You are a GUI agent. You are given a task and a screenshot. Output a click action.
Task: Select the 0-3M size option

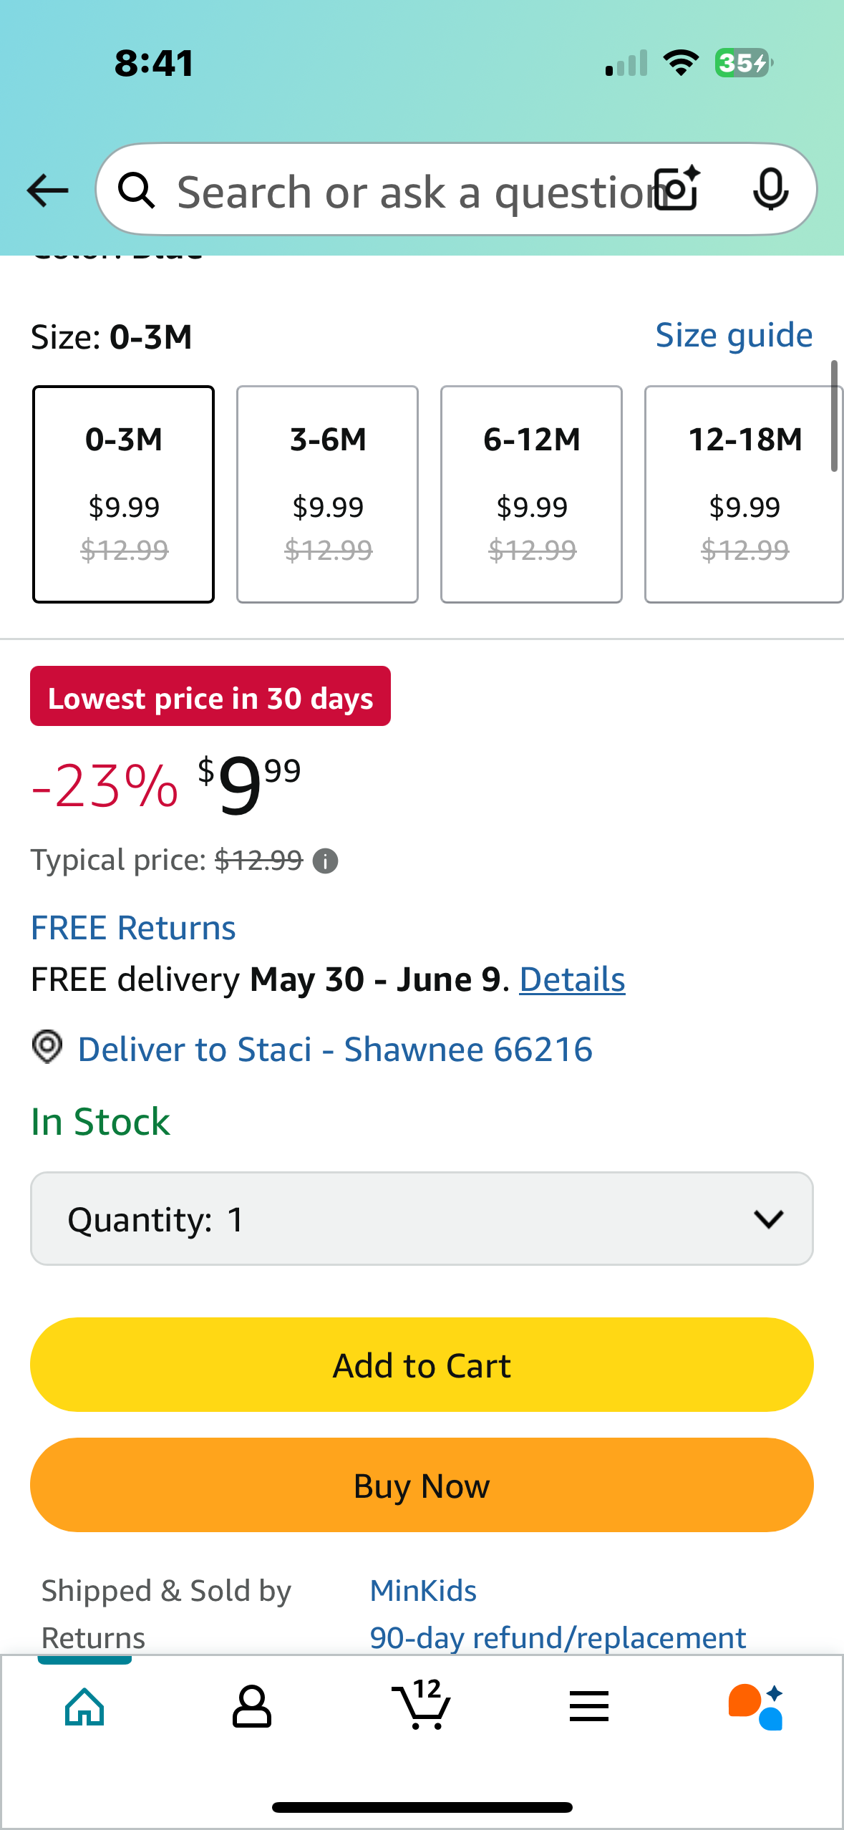point(123,494)
